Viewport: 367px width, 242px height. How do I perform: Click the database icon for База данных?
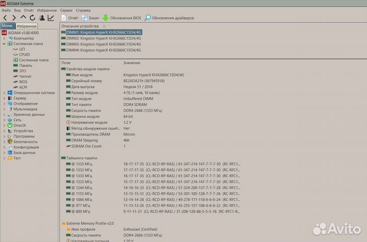click(x=10, y=152)
